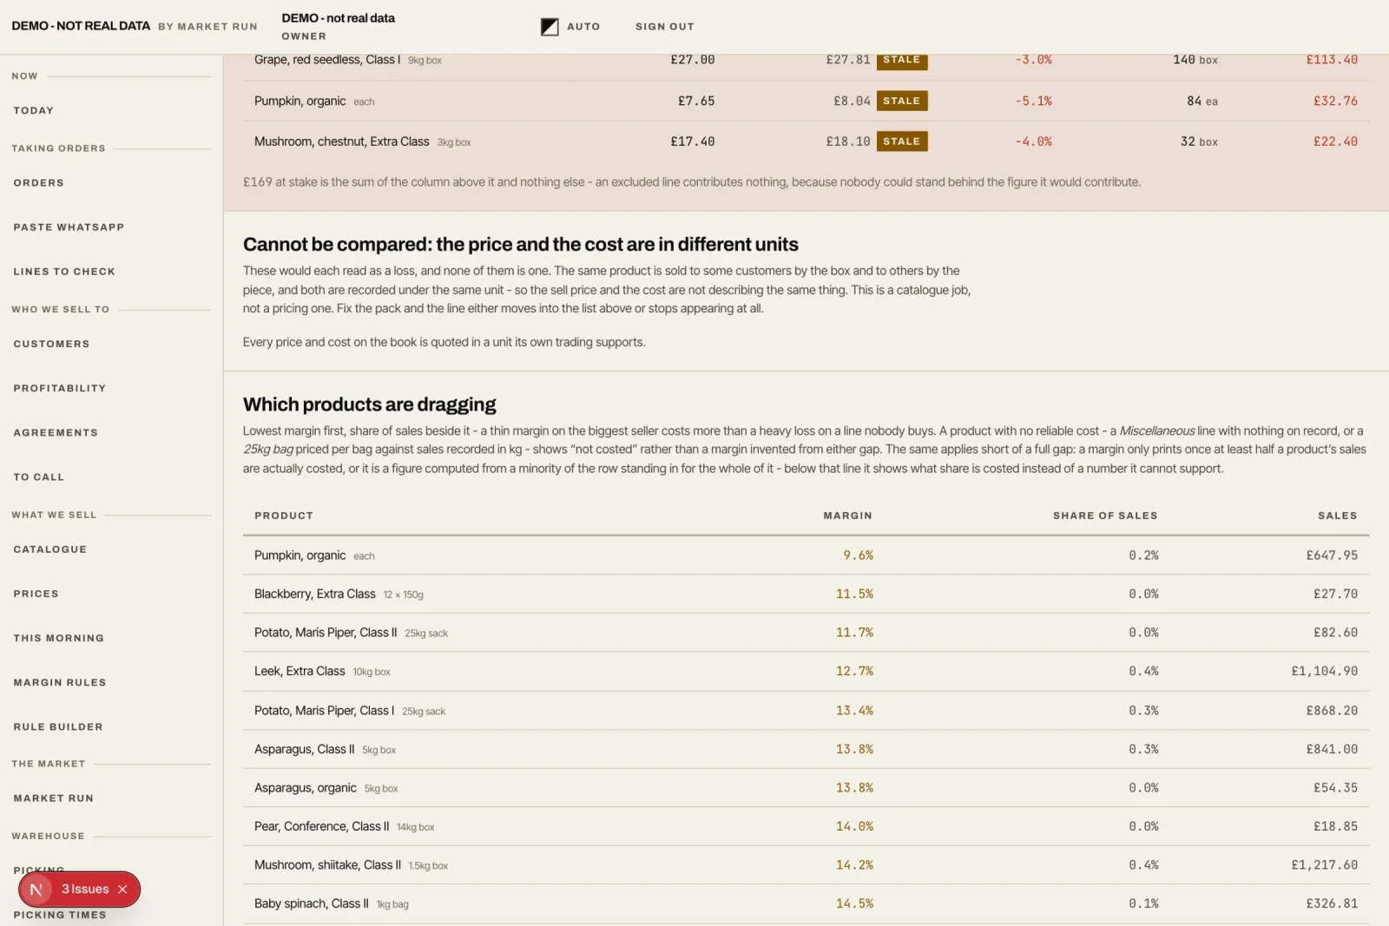The height and width of the screenshot is (926, 1389).
Task: Go to the TO CALL list
Action: coord(39,477)
